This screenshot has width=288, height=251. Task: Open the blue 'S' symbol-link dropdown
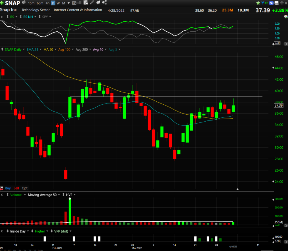pos(272,3)
